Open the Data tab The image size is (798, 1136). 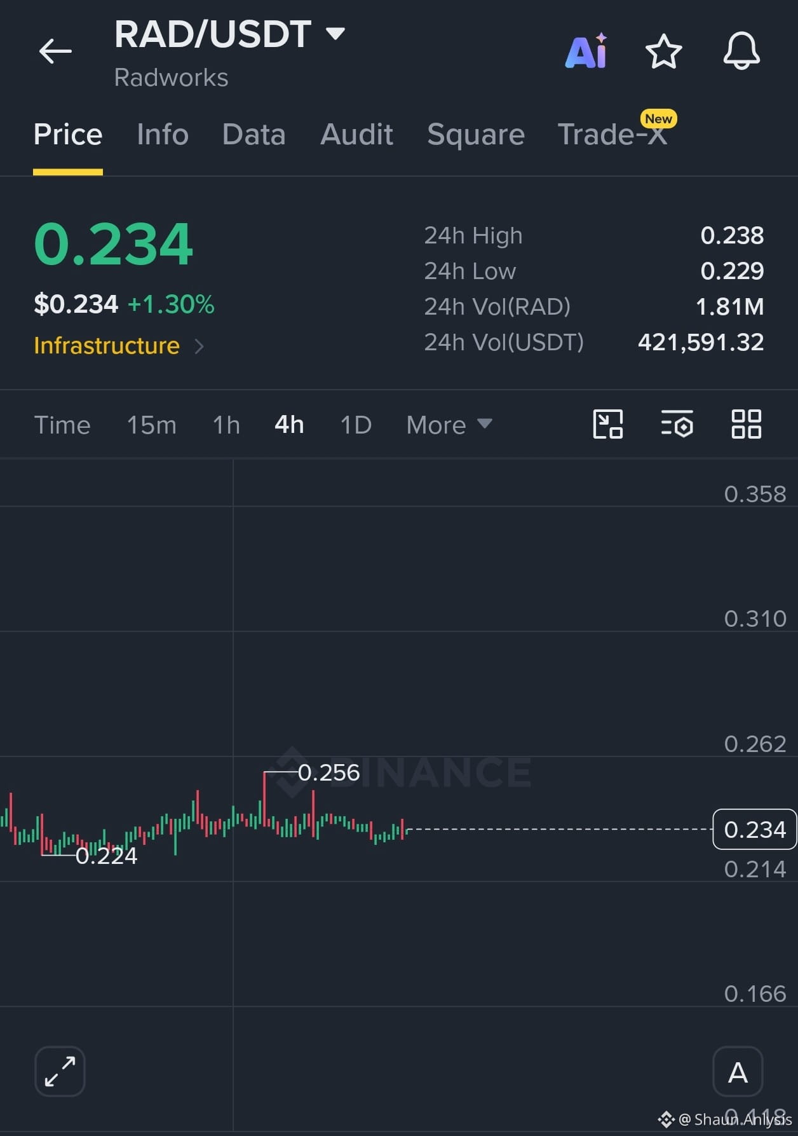click(254, 135)
